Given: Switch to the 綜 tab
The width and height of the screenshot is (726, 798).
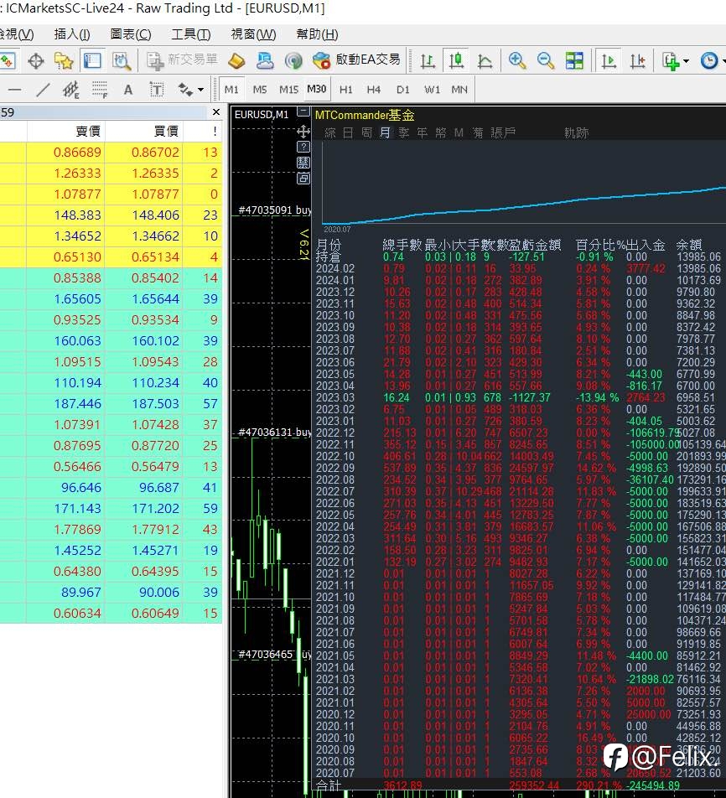Looking at the screenshot, I should tap(330, 132).
